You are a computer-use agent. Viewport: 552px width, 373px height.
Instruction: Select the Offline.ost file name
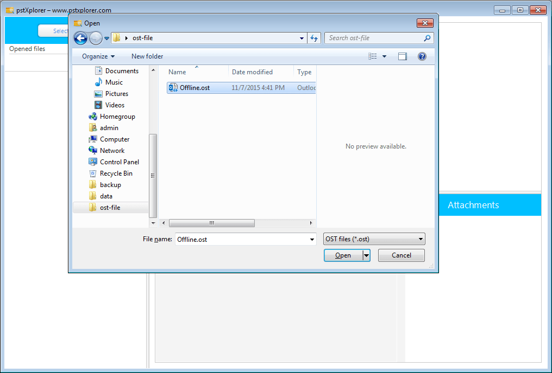(195, 88)
